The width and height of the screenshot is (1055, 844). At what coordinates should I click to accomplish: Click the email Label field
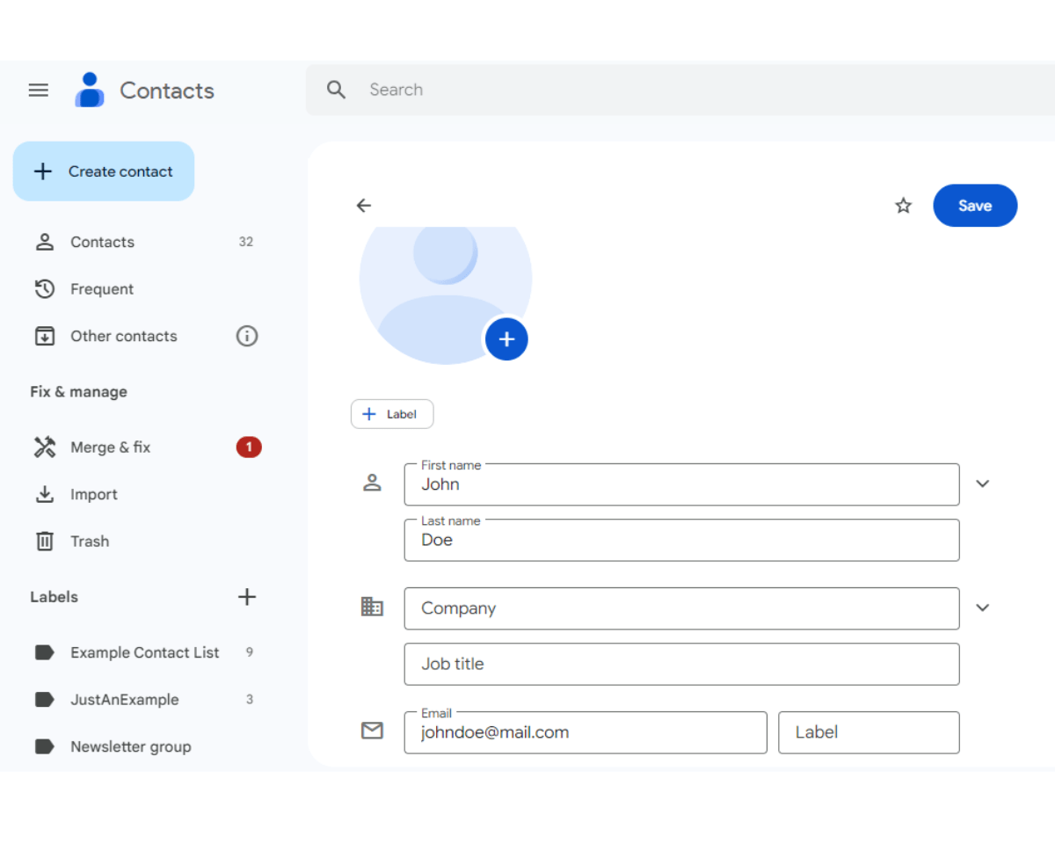(x=869, y=732)
